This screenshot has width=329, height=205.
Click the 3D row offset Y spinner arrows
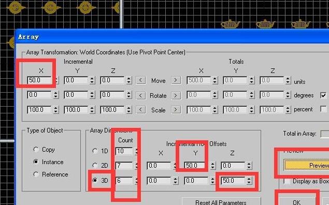click(212, 181)
